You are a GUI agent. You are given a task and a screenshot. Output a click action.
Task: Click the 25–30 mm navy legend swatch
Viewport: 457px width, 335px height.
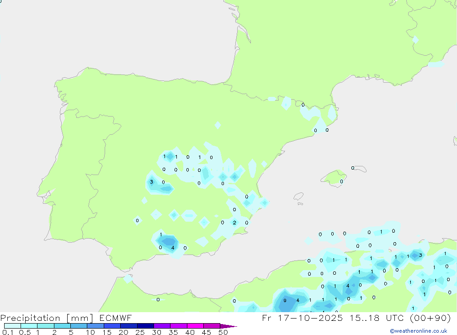tap(145, 326)
